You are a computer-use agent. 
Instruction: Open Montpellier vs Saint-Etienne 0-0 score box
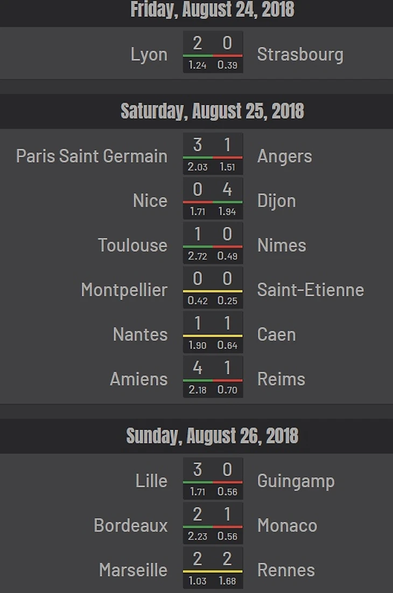pyautogui.click(x=213, y=287)
